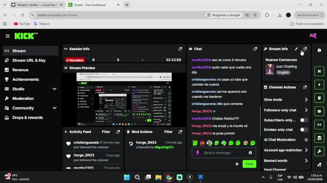
Task: Pop out the Chat panel
Action: (x=255, y=49)
